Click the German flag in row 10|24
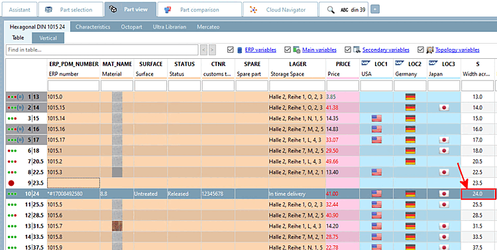The width and height of the screenshot is (497, 250). click(410, 194)
